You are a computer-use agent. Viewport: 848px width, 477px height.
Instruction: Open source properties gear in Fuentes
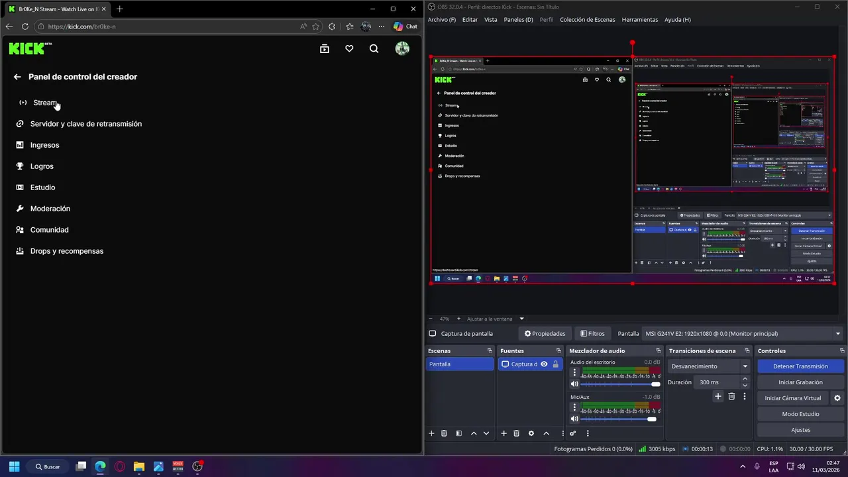click(x=531, y=433)
